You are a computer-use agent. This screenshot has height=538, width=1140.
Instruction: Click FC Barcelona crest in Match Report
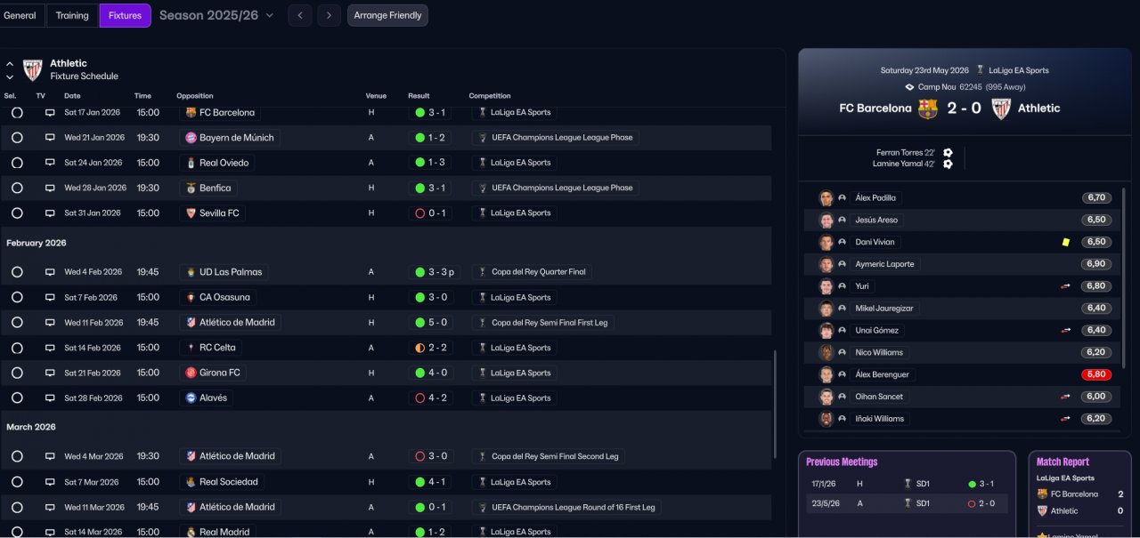(1042, 494)
